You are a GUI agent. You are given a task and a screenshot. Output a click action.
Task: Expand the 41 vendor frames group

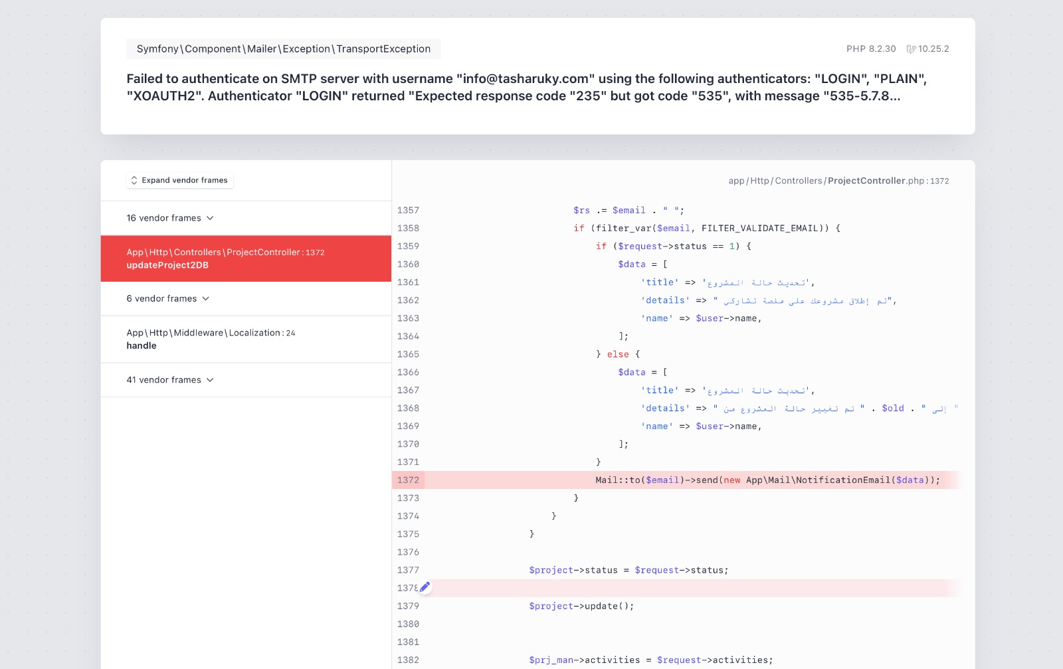170,380
